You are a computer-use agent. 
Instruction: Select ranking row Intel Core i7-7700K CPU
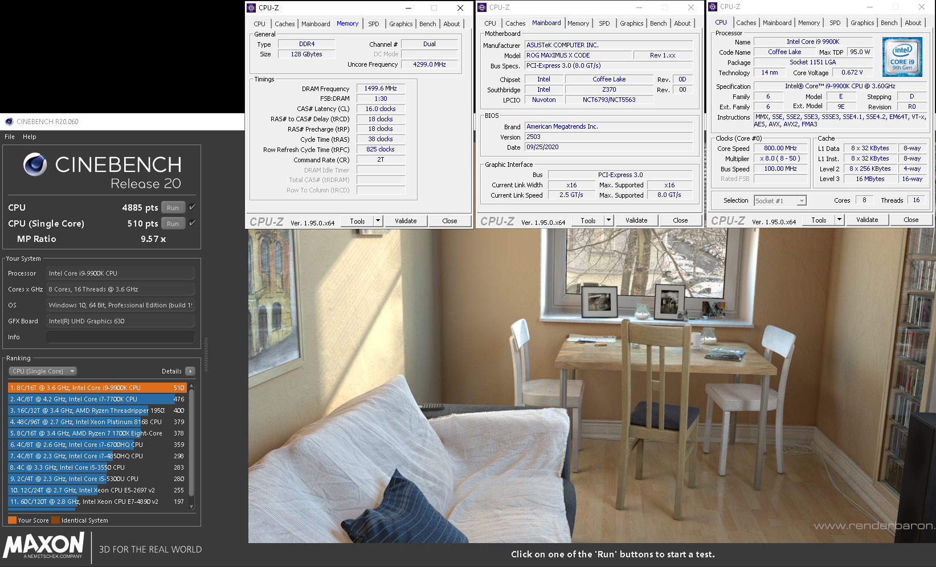97,399
